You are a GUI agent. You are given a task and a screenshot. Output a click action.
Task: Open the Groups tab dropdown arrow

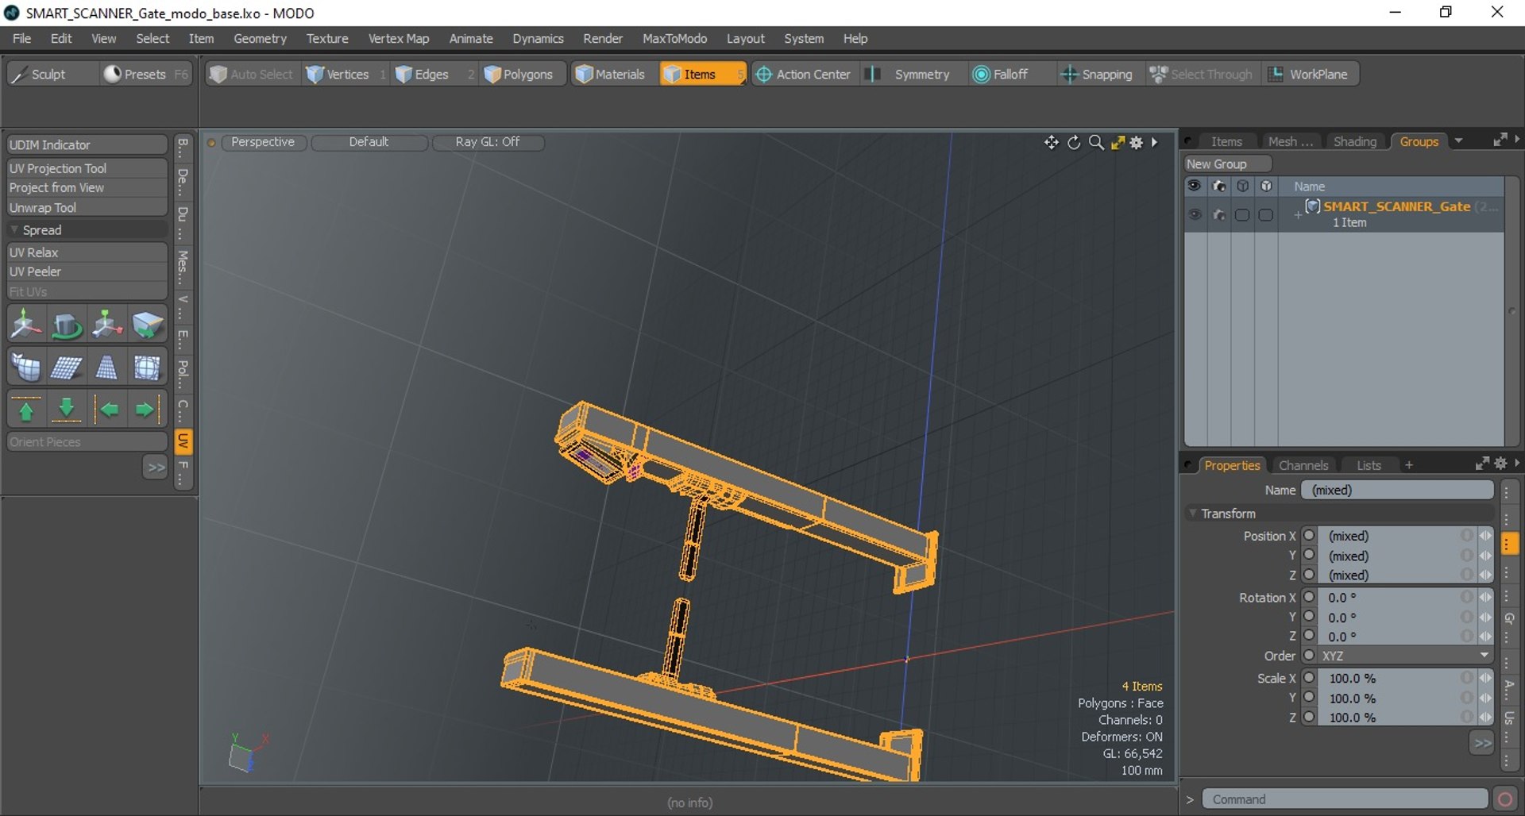[x=1458, y=141]
